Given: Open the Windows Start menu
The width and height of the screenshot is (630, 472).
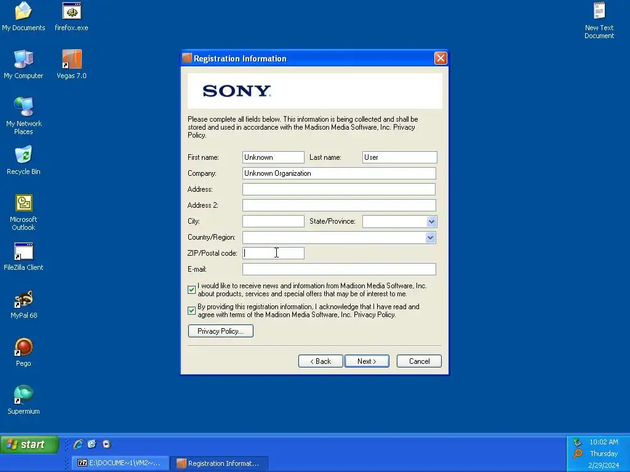Looking at the screenshot, I should click(x=29, y=444).
